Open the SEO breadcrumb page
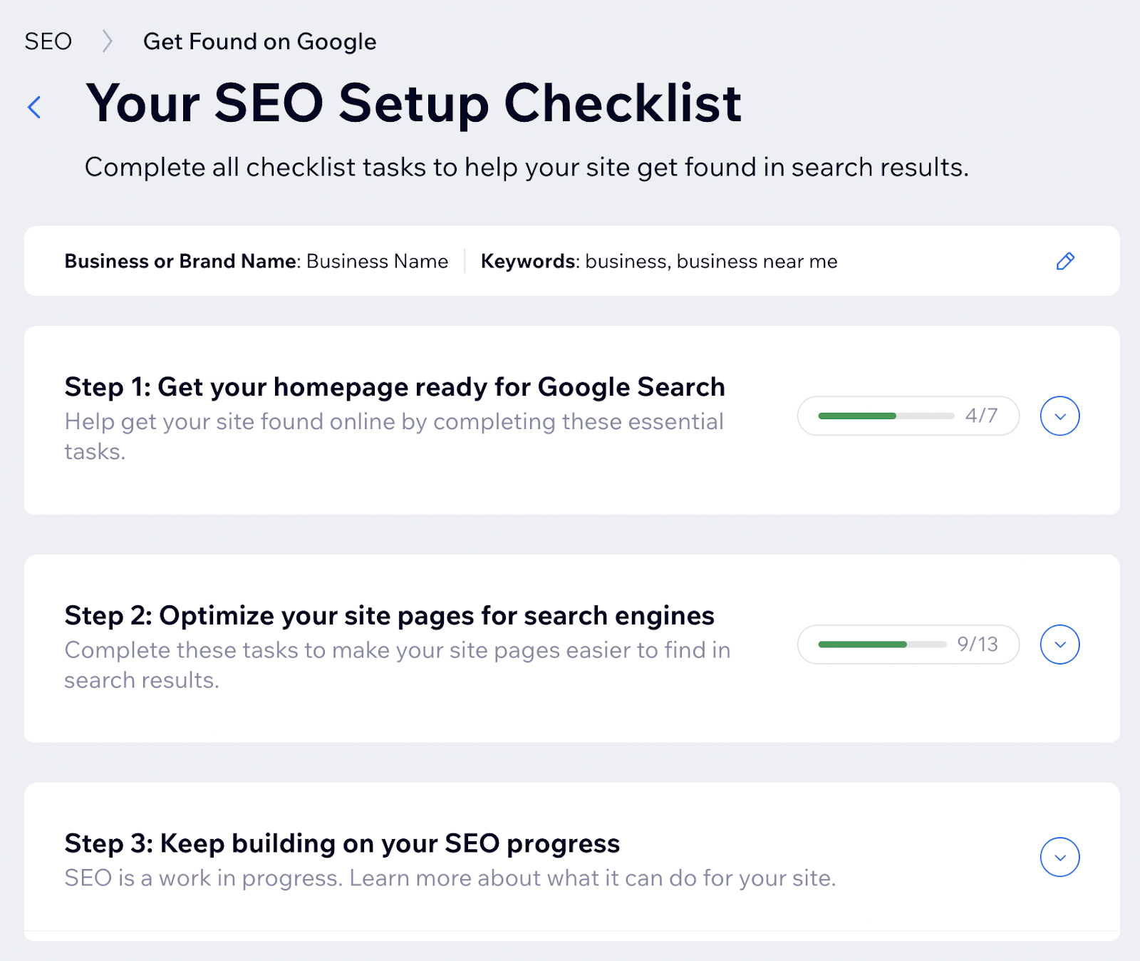This screenshot has width=1140, height=961. pos(48,41)
